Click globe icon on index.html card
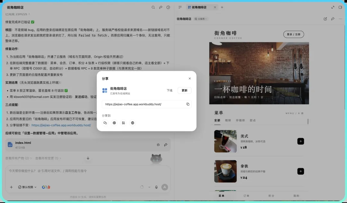The height and width of the screenshot is (203, 347). point(158,145)
